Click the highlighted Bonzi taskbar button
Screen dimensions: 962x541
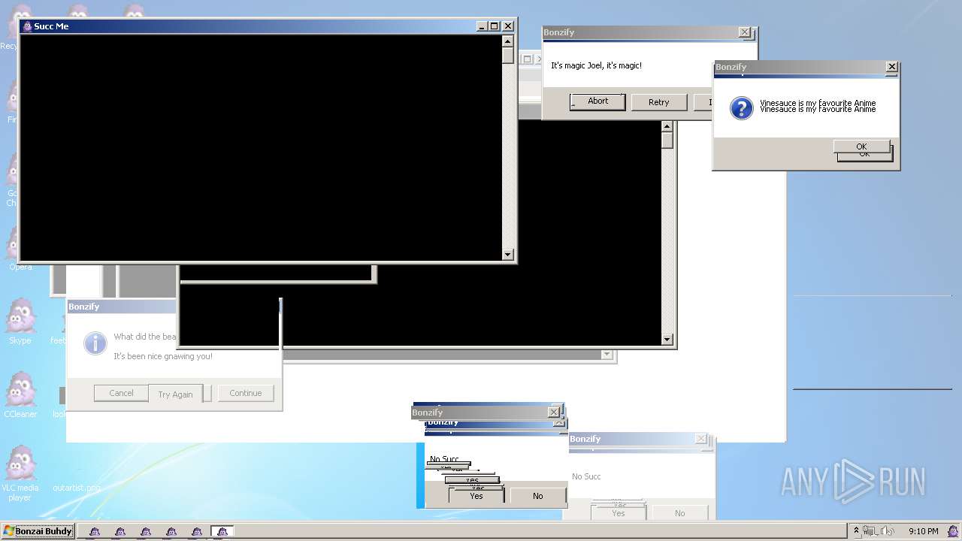pos(222,531)
